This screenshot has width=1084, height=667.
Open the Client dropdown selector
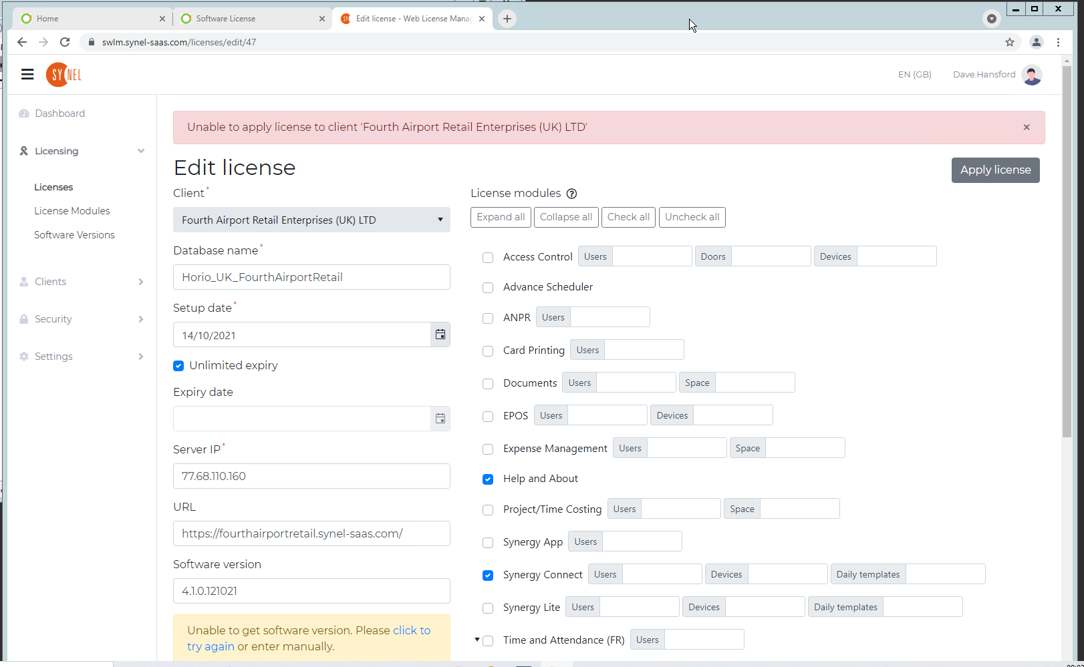pyautogui.click(x=311, y=220)
